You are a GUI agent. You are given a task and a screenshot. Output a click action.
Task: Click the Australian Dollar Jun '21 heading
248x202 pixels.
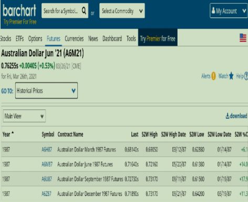click(x=43, y=53)
